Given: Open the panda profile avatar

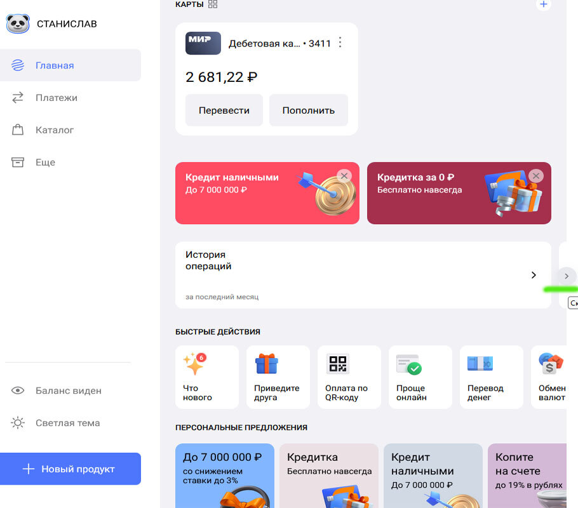Looking at the screenshot, I should click(18, 24).
